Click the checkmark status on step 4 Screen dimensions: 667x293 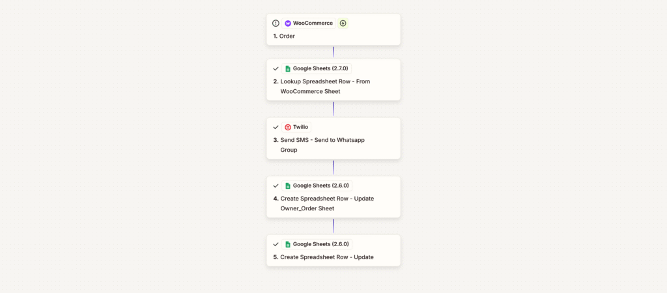276,186
